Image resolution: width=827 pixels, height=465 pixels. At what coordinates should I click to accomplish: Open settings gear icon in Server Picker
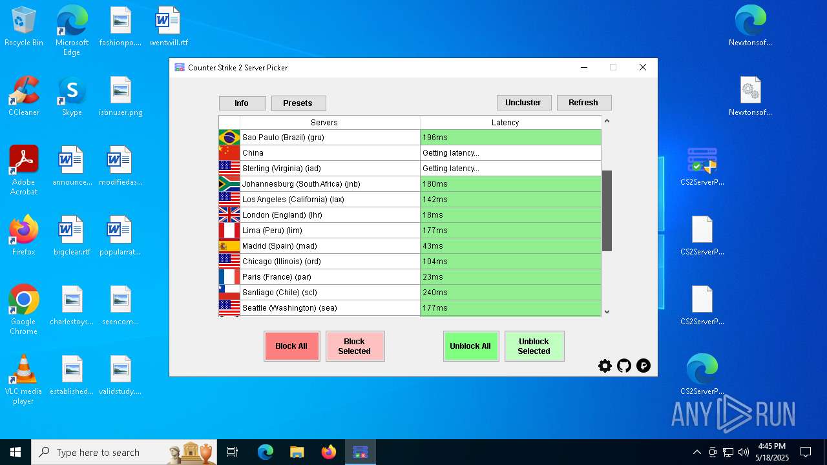tap(605, 366)
